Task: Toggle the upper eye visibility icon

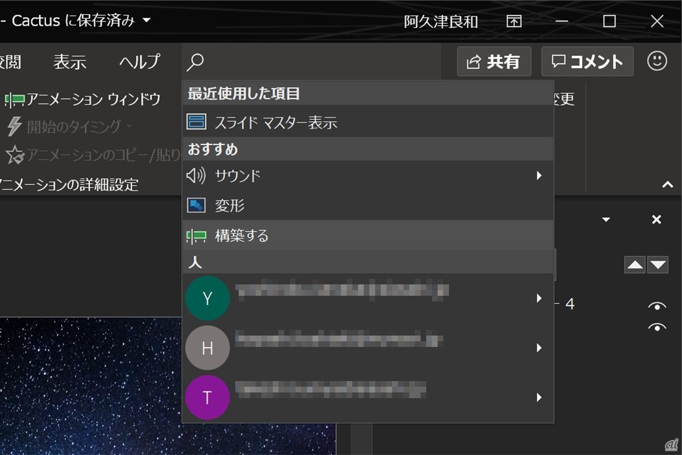Action: point(657,307)
